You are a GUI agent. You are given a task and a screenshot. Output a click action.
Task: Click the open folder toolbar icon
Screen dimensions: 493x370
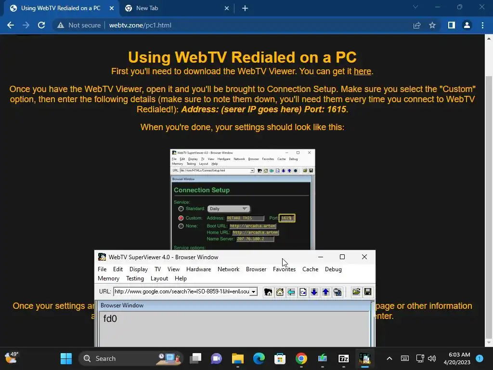point(356,292)
